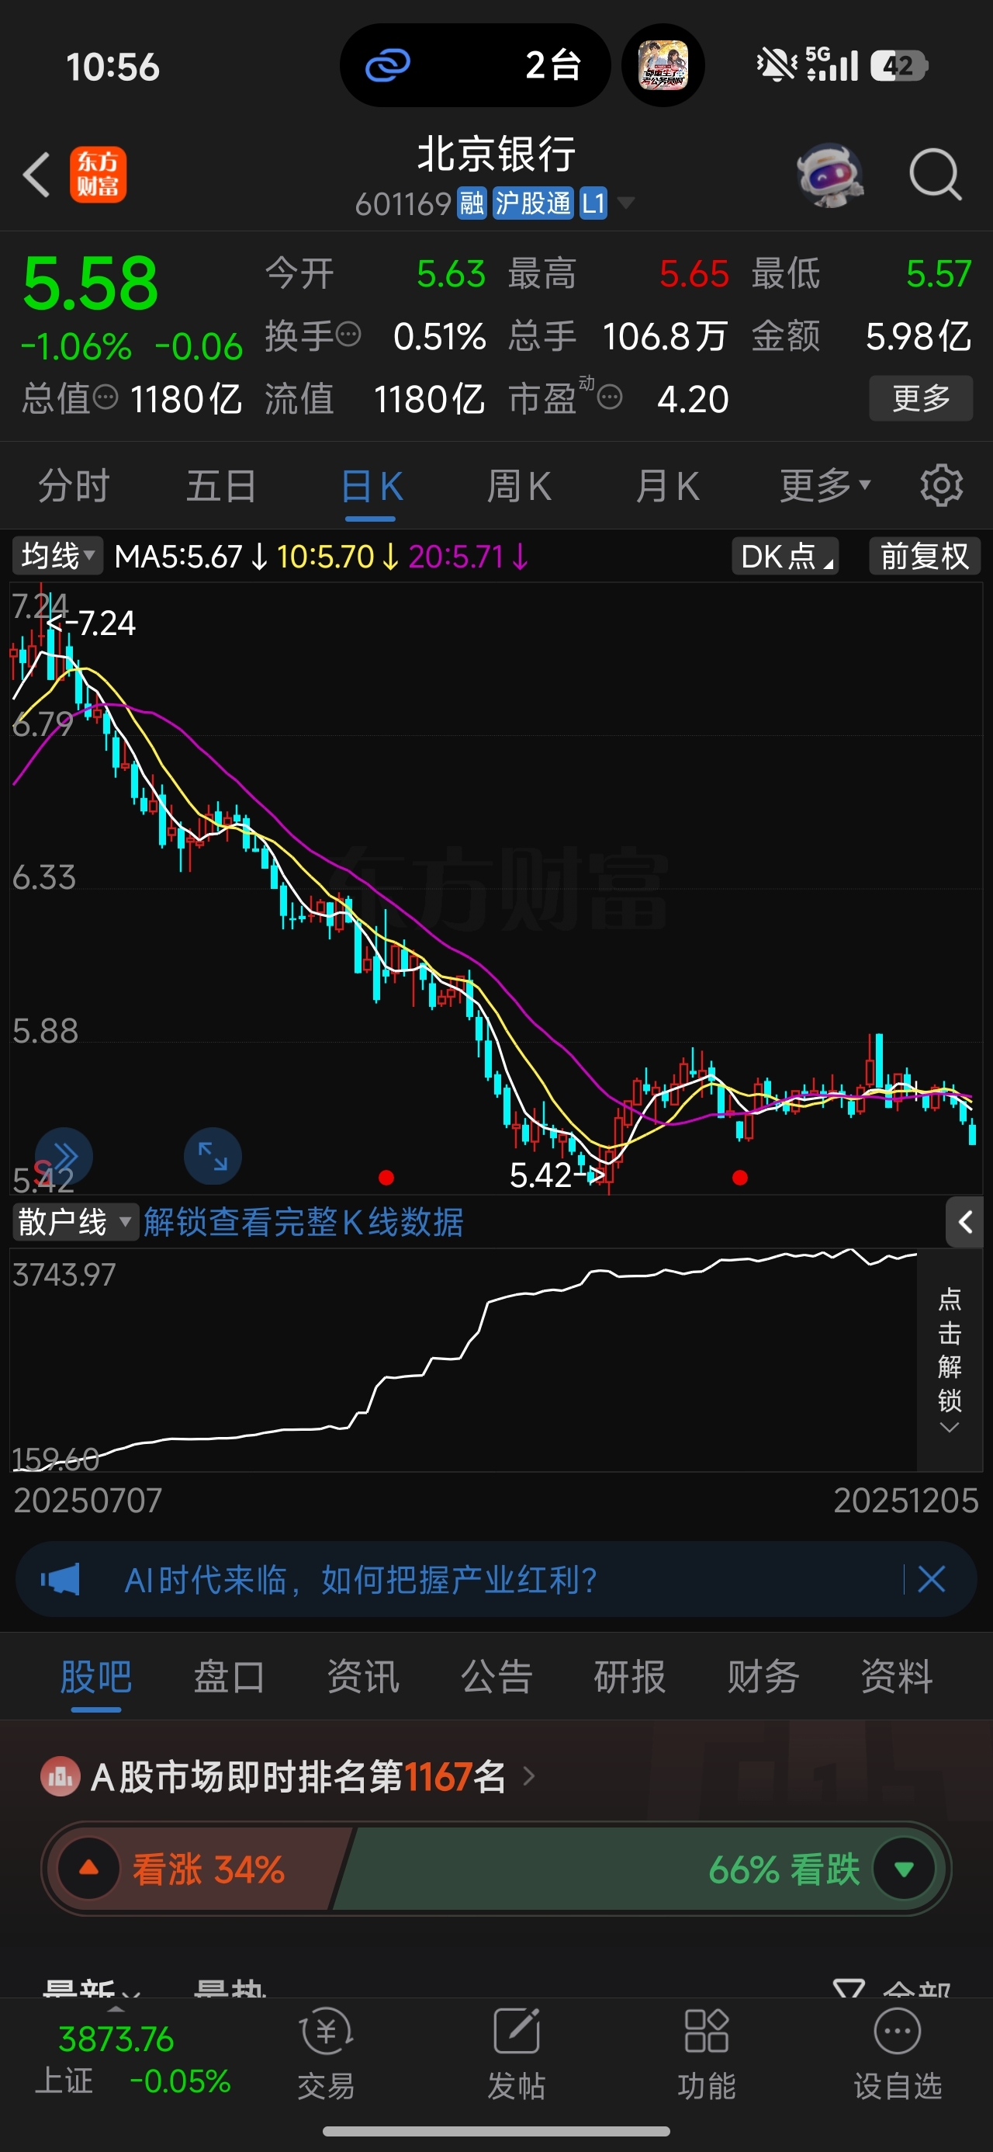Open the 财务 tab
Viewport: 993px width, 2152px height.
click(763, 1677)
